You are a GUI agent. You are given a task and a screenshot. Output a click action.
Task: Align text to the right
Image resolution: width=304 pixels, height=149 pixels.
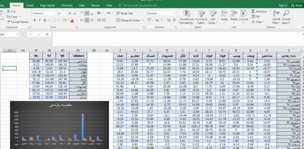pos(92,20)
